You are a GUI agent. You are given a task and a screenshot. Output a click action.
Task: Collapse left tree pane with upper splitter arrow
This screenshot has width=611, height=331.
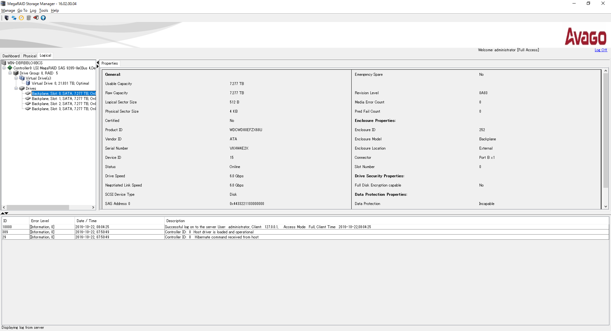(x=98, y=63)
